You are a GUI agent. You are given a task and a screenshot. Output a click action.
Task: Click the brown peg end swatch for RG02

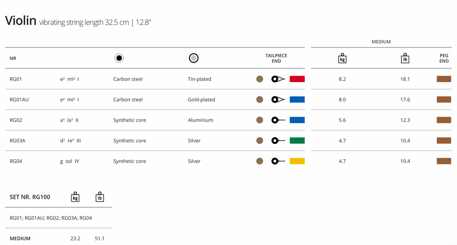(x=444, y=120)
